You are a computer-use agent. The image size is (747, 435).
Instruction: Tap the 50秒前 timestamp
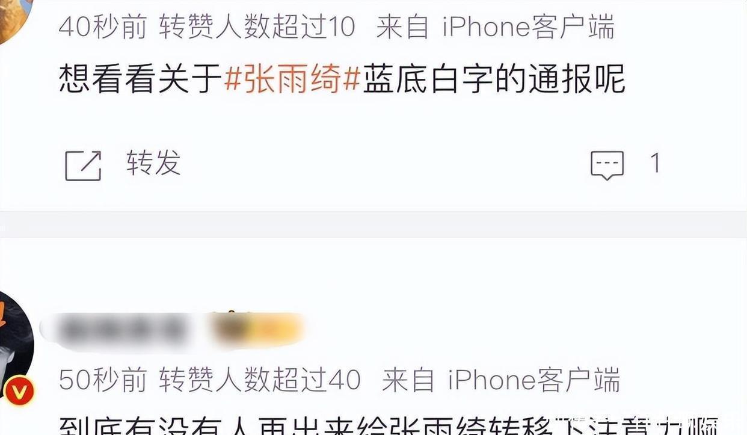[103, 380]
